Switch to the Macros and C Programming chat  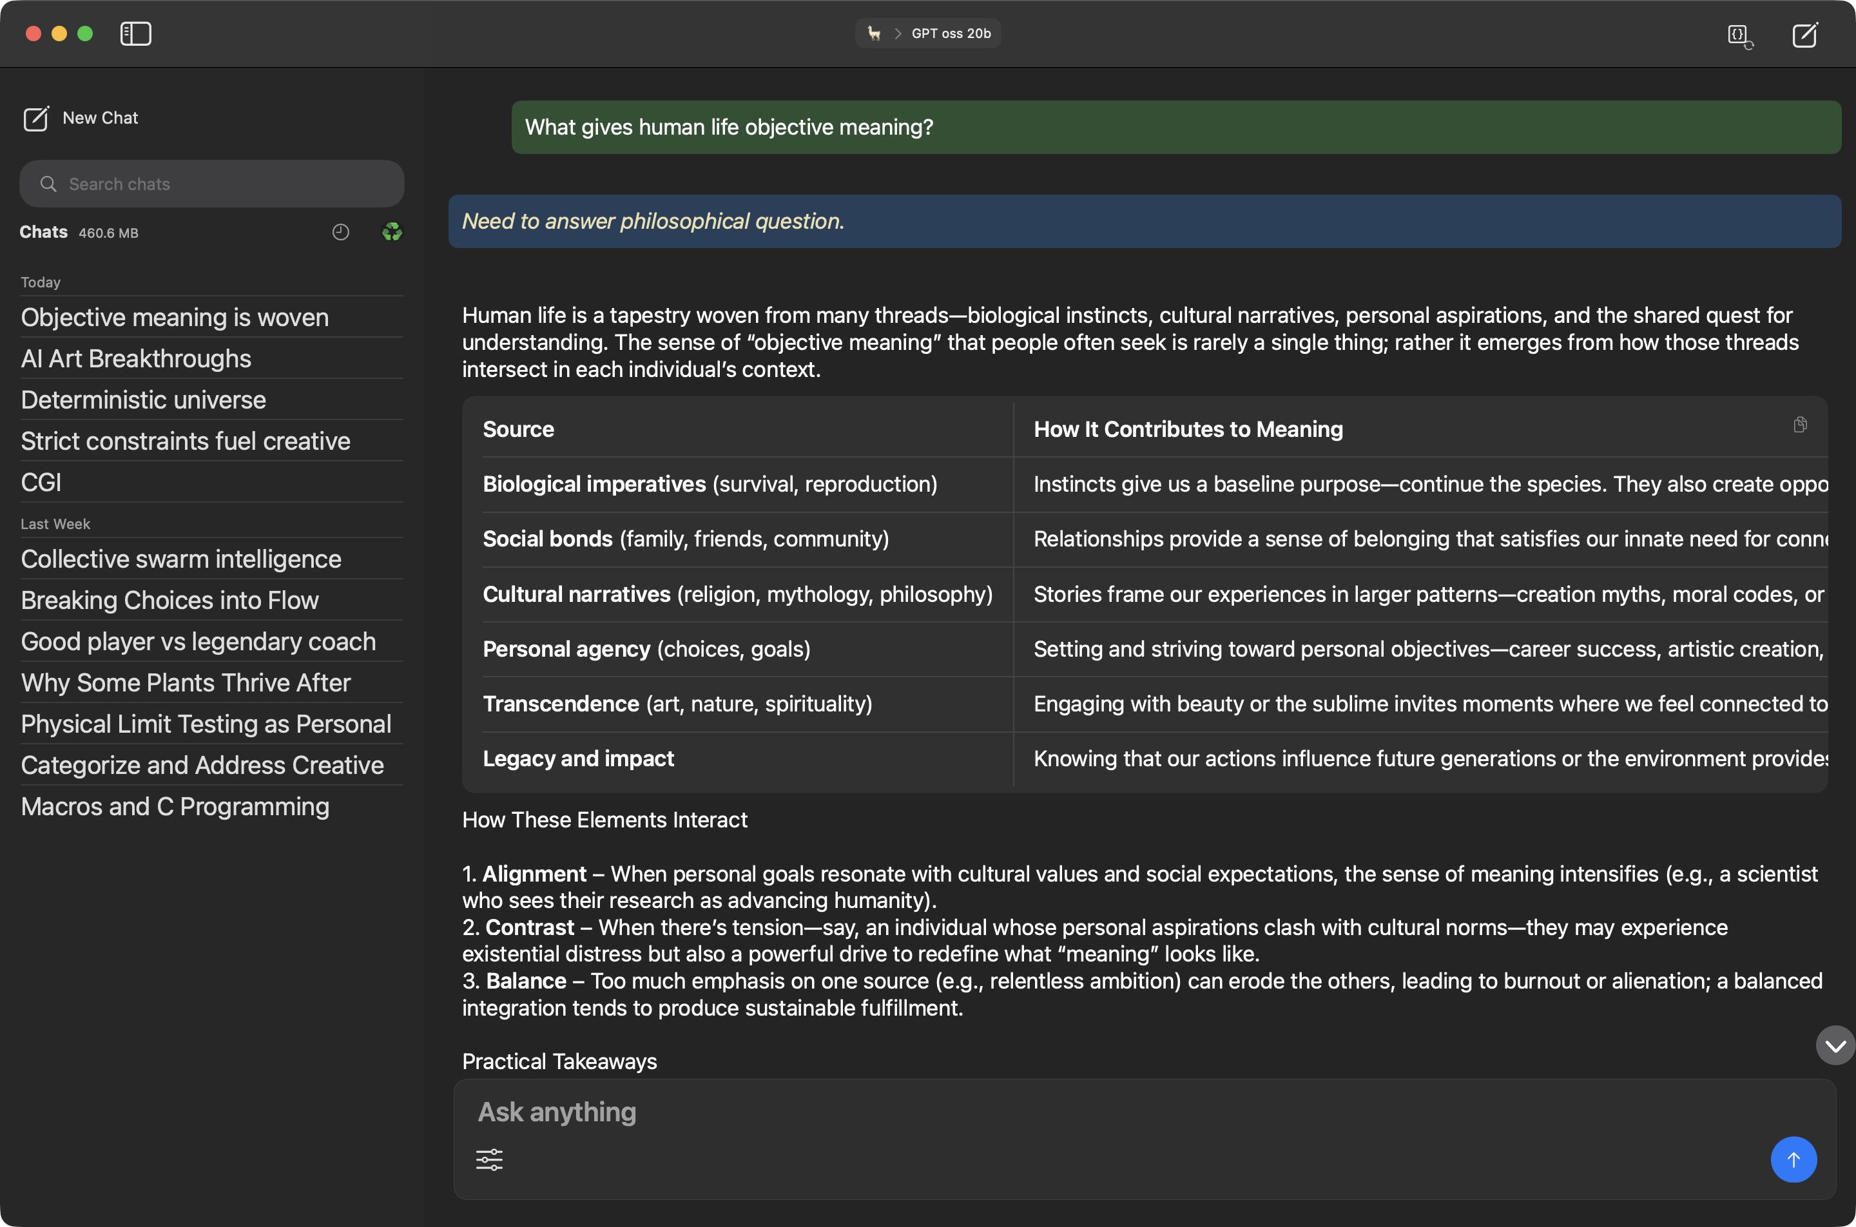tap(175, 806)
